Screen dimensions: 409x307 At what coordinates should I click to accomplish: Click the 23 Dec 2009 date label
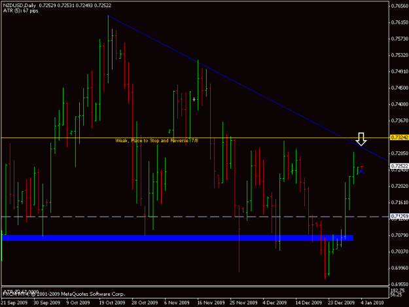click(x=341, y=302)
